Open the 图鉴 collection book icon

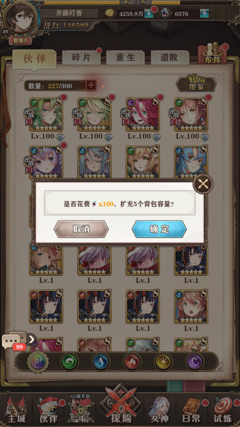(x=196, y=82)
